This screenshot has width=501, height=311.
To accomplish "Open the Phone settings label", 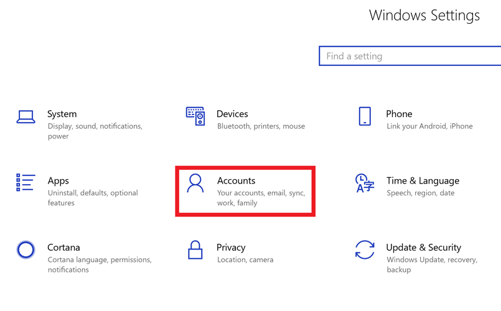I will [399, 114].
